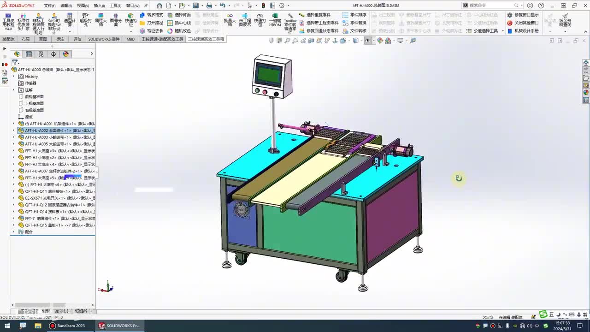The height and width of the screenshot is (332, 590).
Task: Run 批量大师 batch tool
Action: point(230,20)
